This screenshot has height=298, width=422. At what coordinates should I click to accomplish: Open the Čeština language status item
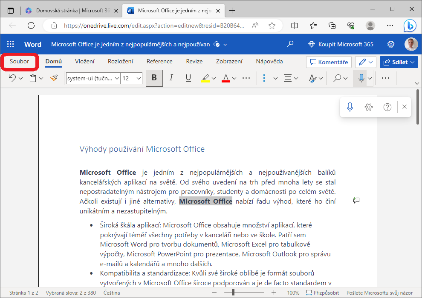(112, 292)
